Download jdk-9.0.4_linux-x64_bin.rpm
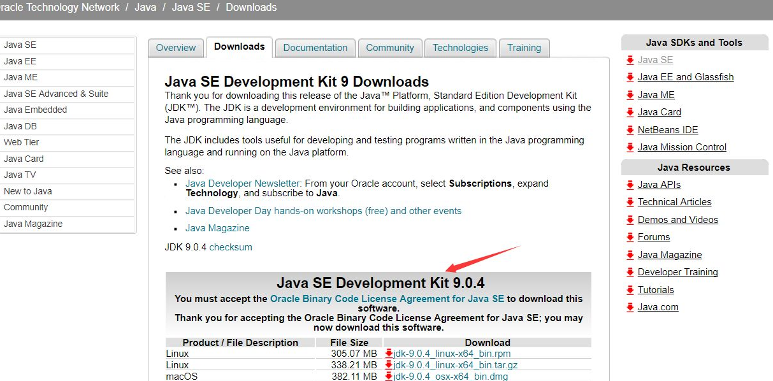773x381 pixels. pyautogui.click(x=452, y=354)
